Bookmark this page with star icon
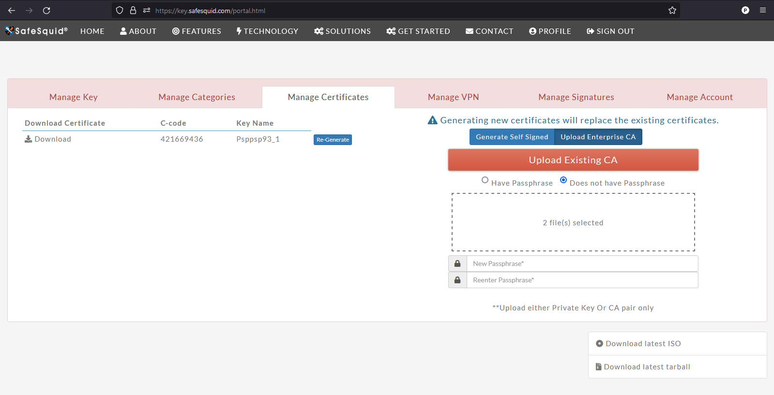Viewport: 774px width, 395px height. pyautogui.click(x=672, y=10)
